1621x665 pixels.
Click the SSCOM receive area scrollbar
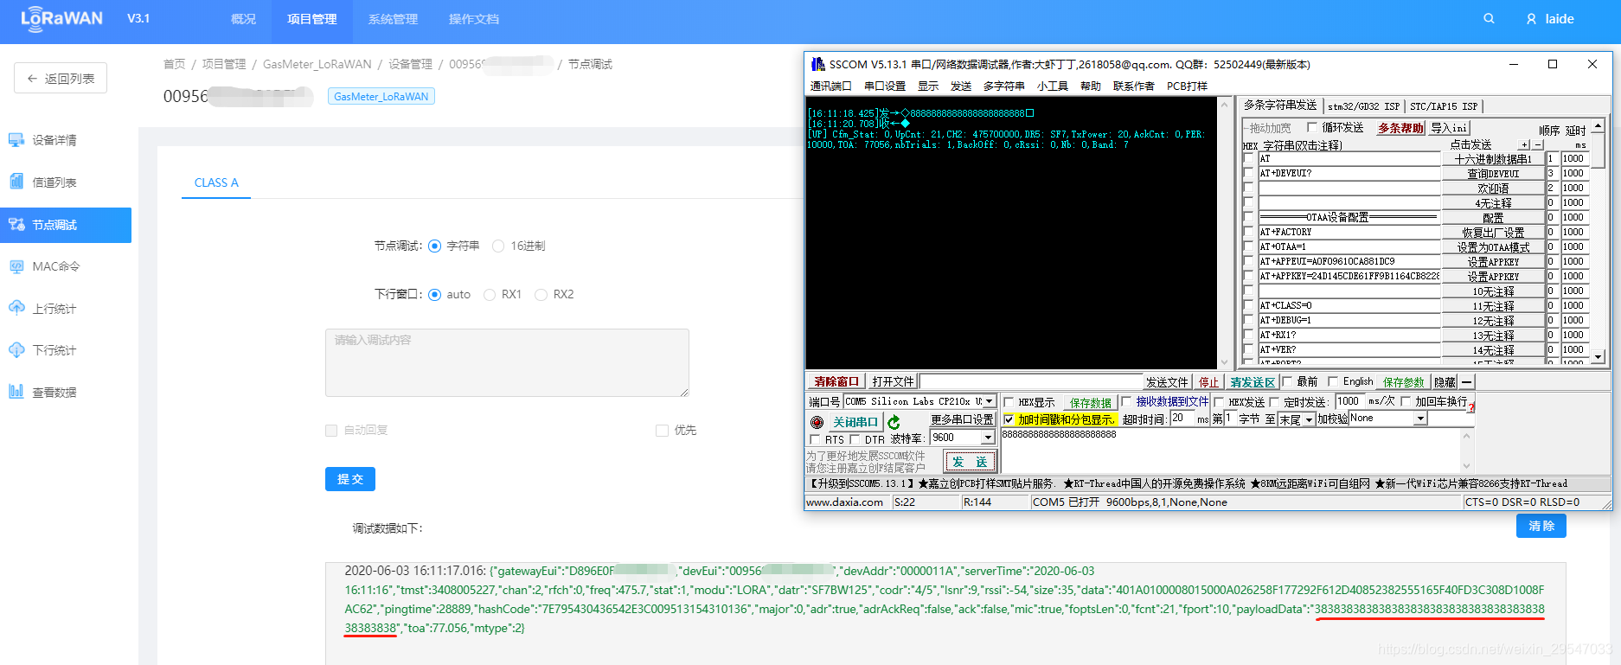(x=1224, y=233)
